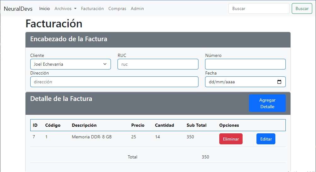Click the Cantidad column header
The image size is (316, 172).
click(x=164, y=125)
